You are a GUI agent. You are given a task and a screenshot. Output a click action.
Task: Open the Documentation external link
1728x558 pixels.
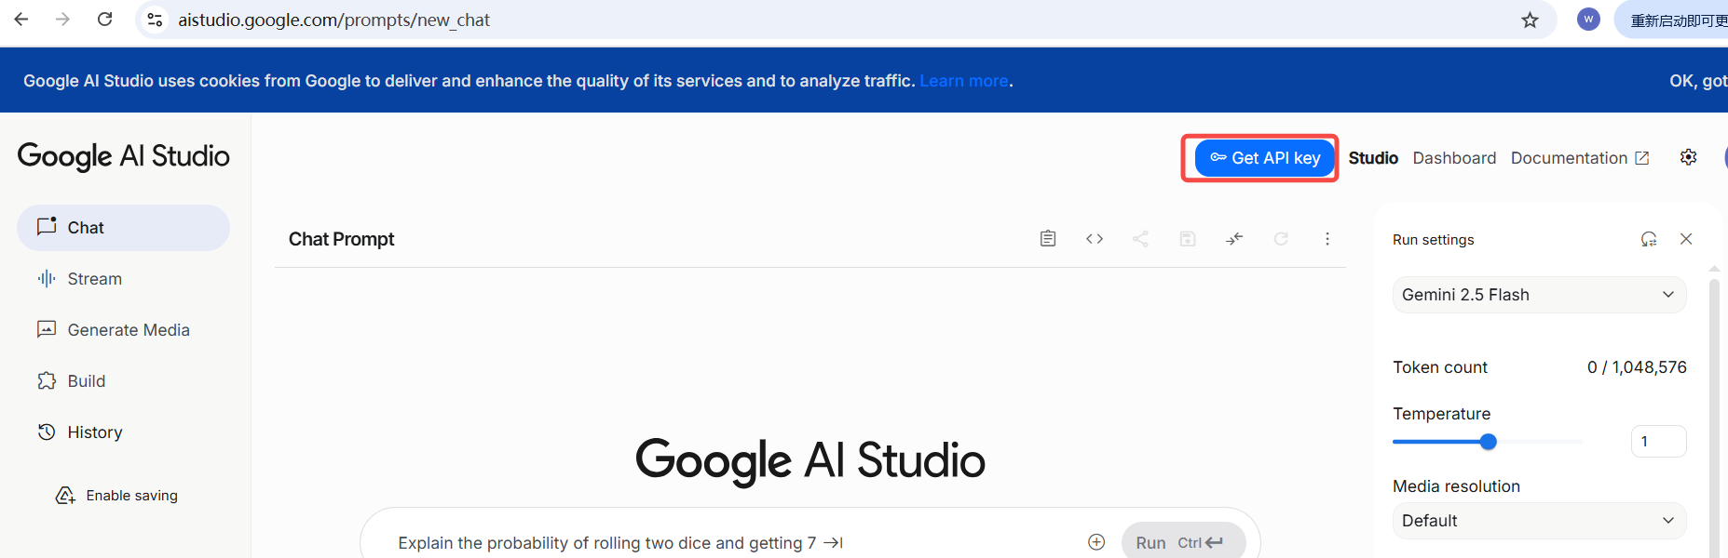[x=1580, y=158]
